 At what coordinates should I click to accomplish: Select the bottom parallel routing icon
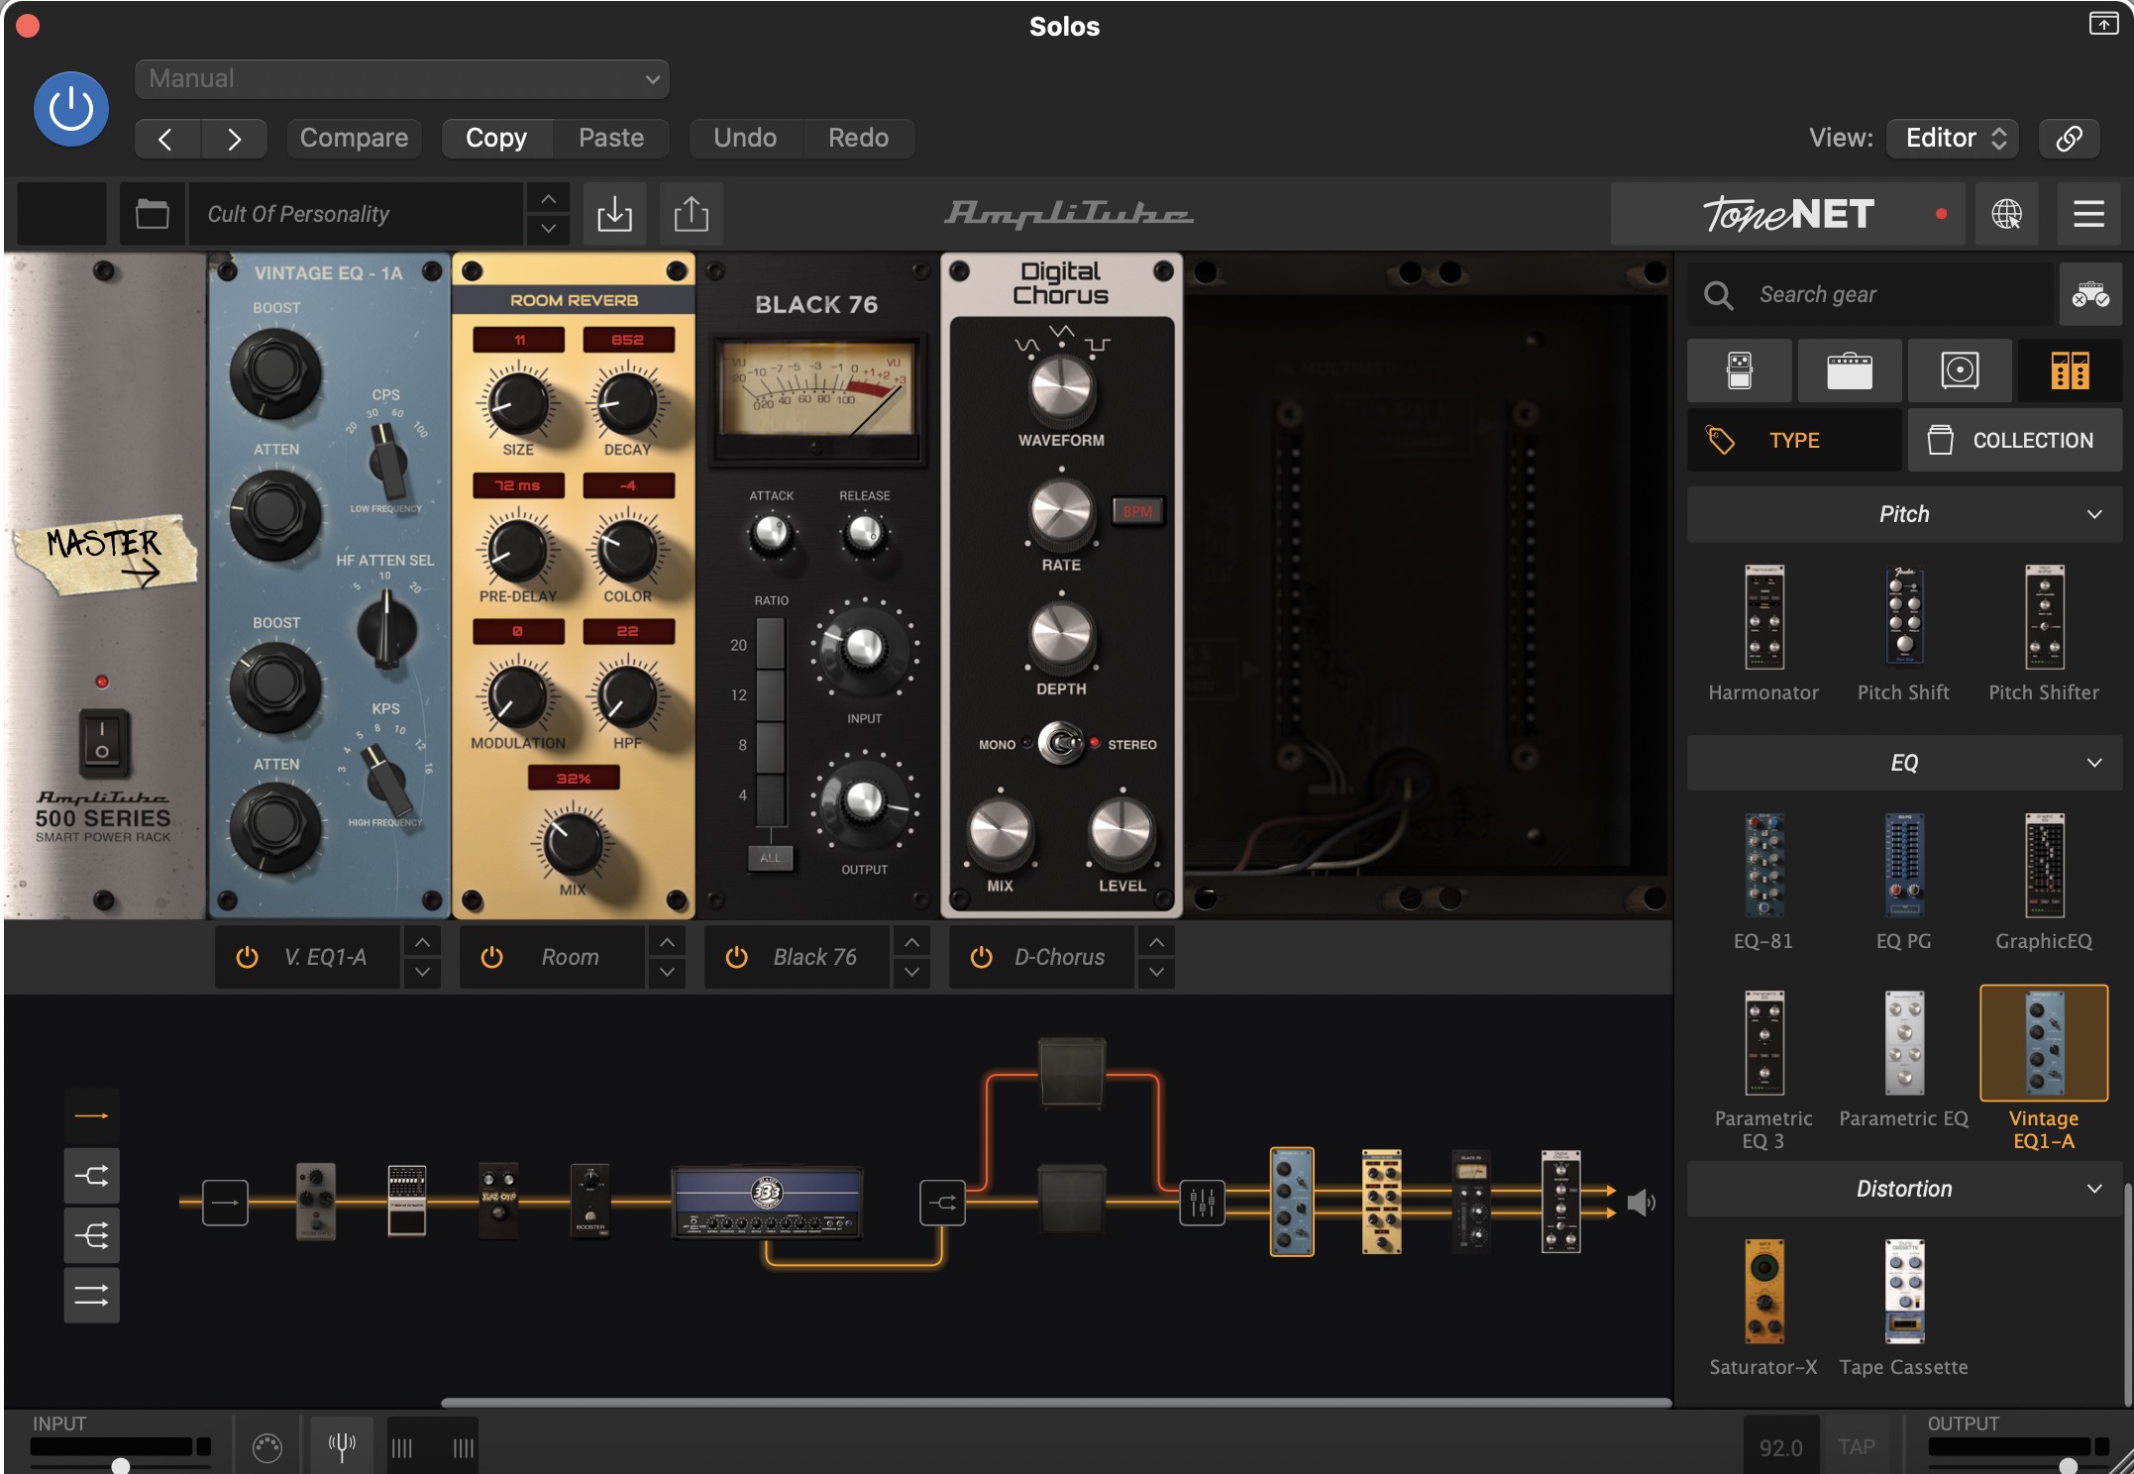click(x=91, y=1295)
